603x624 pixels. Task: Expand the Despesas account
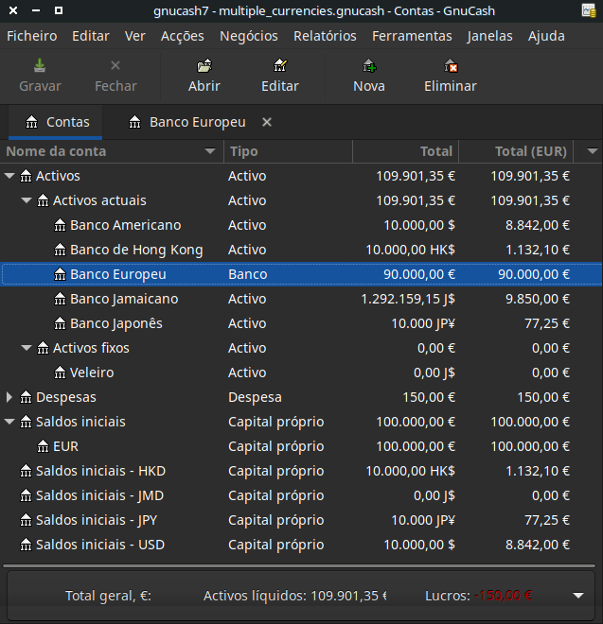[x=10, y=397]
